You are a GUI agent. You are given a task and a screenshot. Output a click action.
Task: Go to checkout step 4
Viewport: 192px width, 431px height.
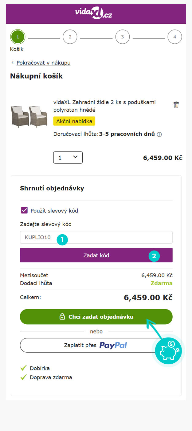(175, 37)
